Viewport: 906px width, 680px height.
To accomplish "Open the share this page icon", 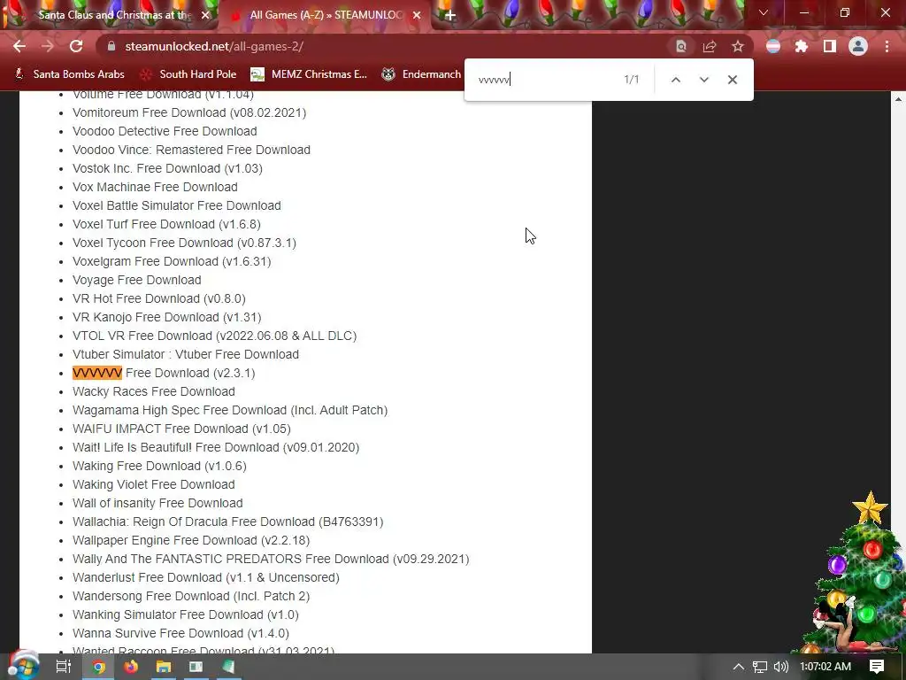I will 710,46.
